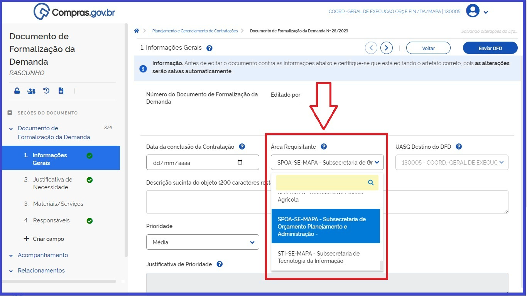Go to previous section with left arrow
Viewport: 527px width, 296px height.
click(371, 48)
